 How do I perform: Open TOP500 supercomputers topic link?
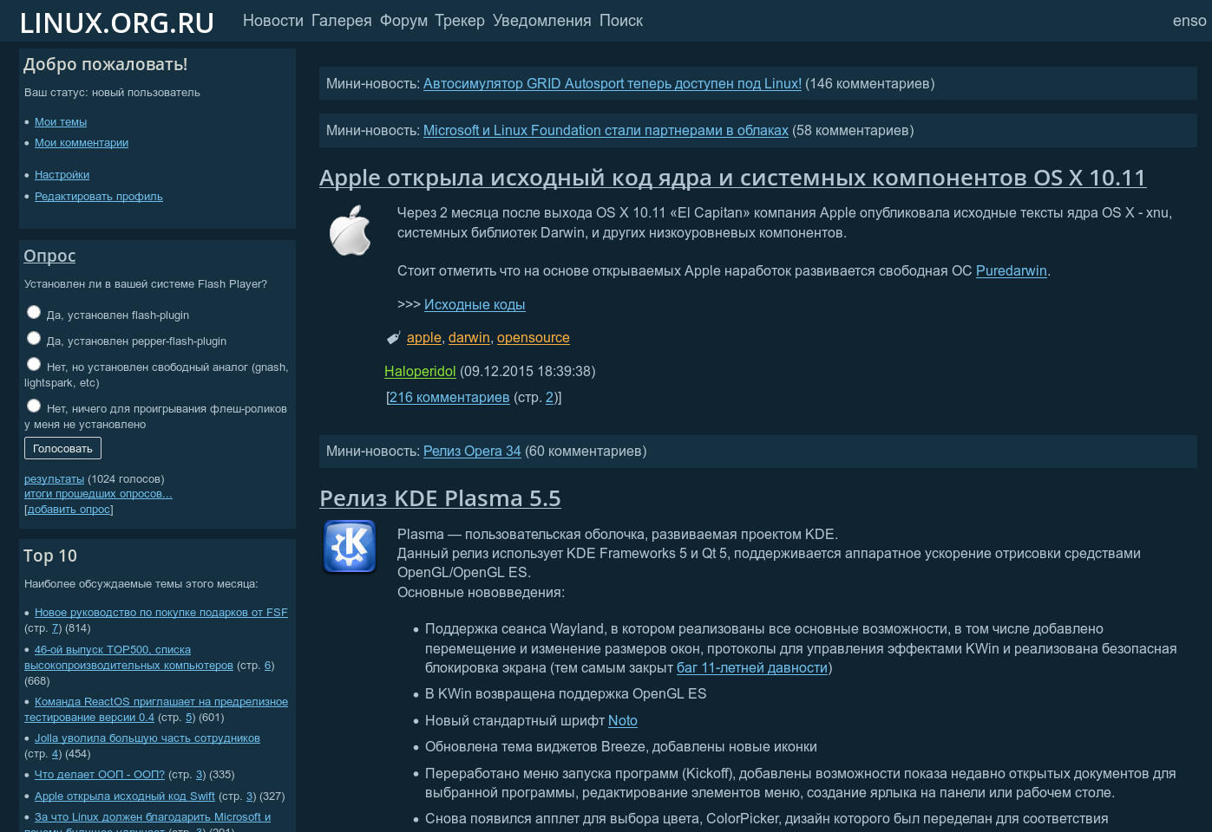pyautogui.click(x=128, y=658)
